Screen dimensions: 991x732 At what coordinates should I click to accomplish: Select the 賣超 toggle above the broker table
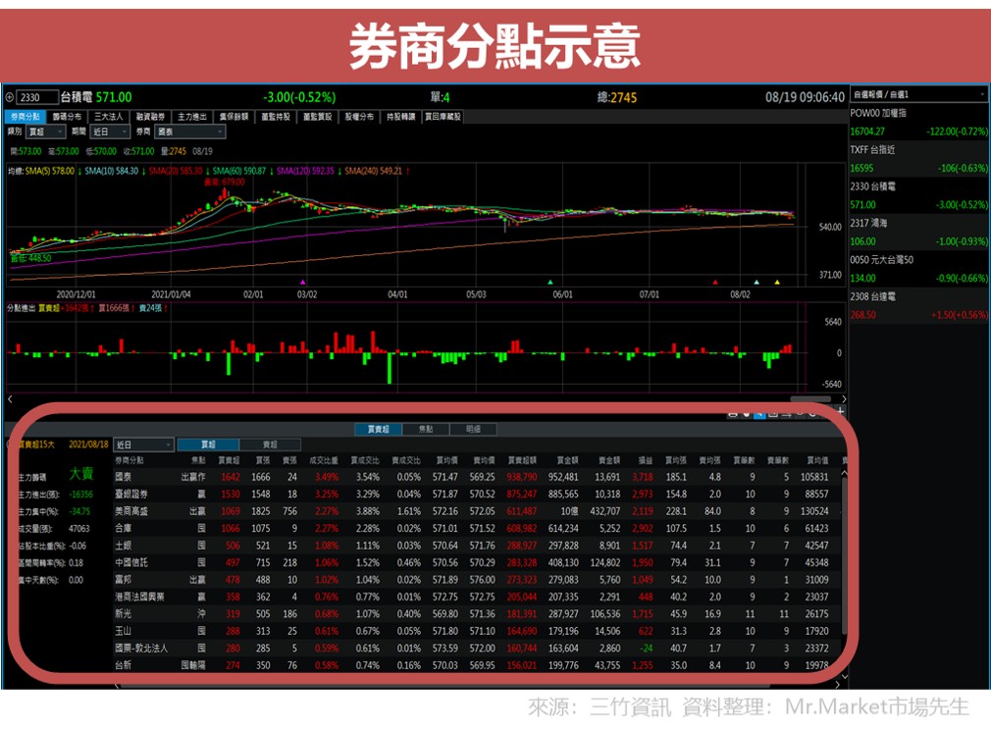[270, 444]
